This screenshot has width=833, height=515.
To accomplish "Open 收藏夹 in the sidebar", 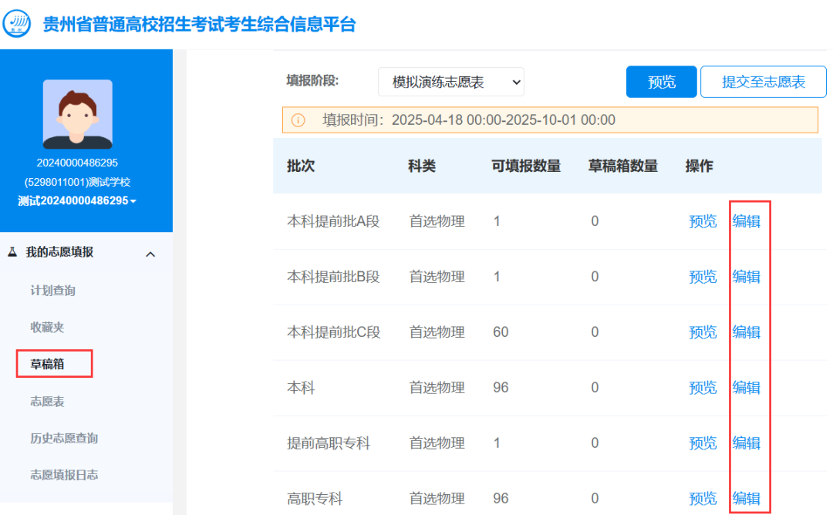I will pyautogui.click(x=47, y=327).
